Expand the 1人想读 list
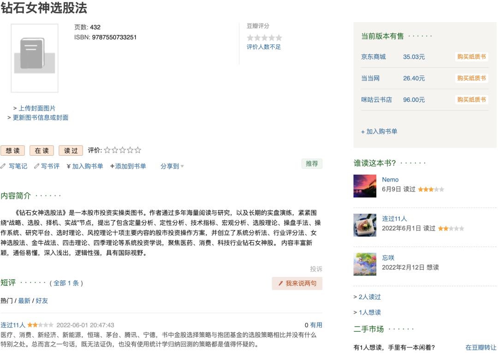Image resolution: width=498 pixels, height=353 pixels. pyautogui.click(x=369, y=312)
